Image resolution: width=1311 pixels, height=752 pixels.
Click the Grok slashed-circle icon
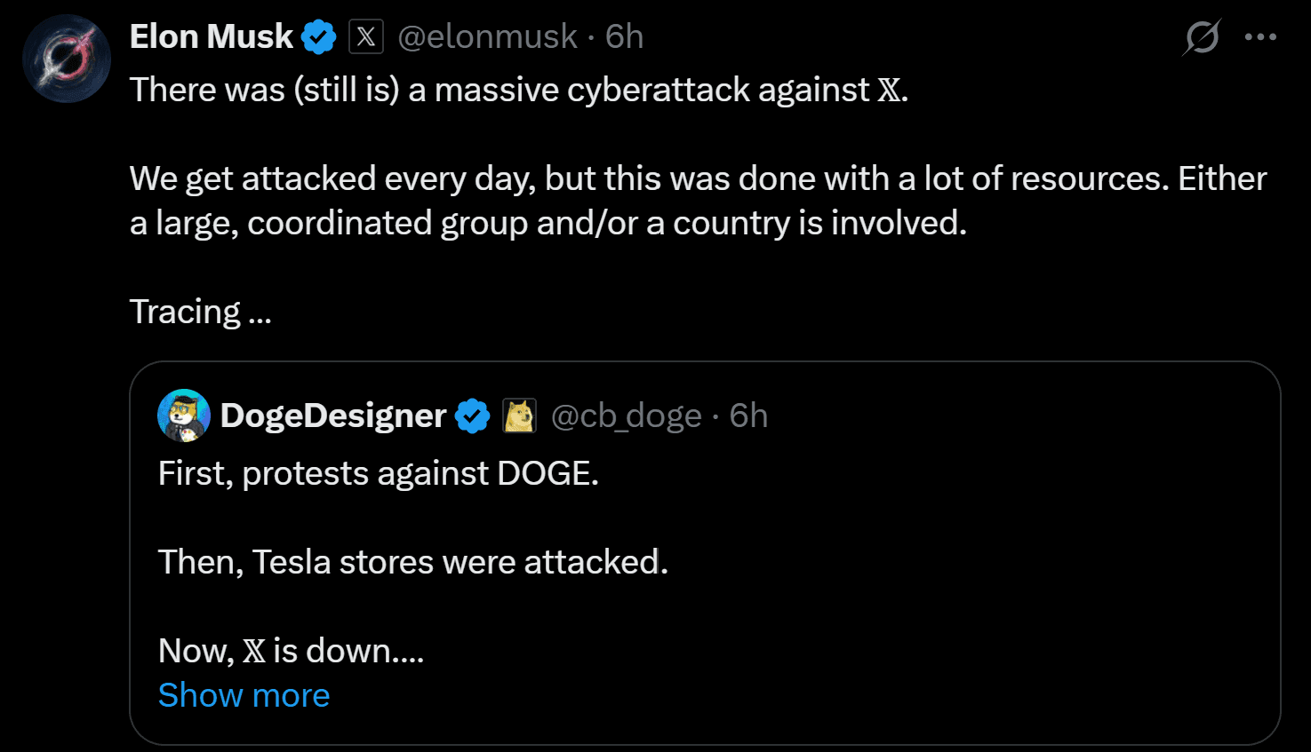1203,37
